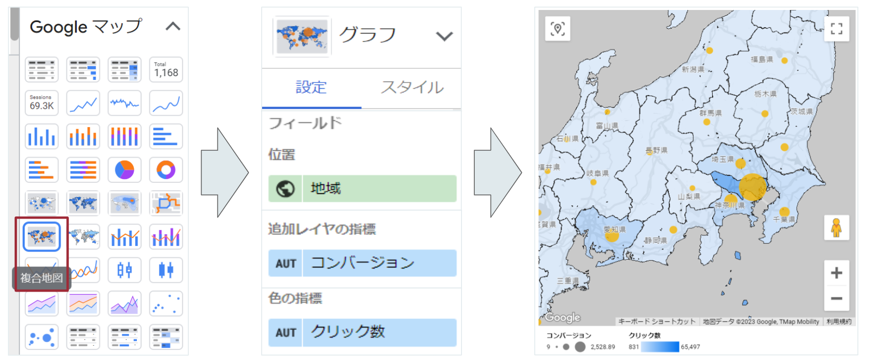Screen dimensions: 870x362
Task: Collapse the Google マップ section
Action: [173, 26]
